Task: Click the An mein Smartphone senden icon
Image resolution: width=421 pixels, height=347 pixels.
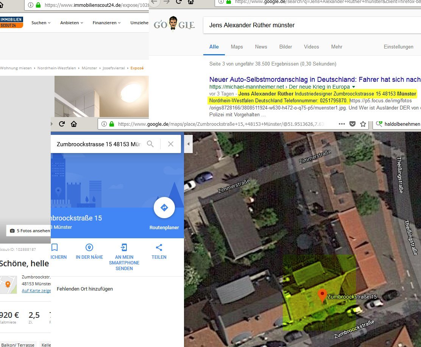Action: (x=124, y=247)
